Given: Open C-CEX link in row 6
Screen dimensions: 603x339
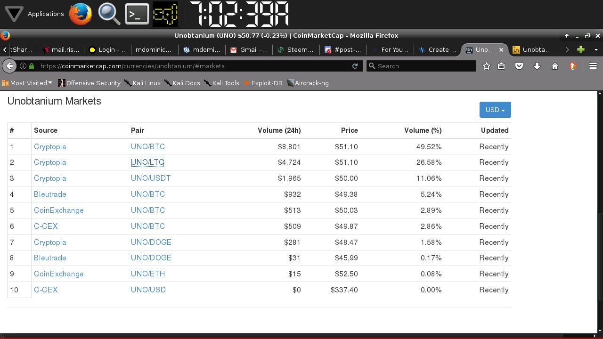Looking at the screenshot, I should [x=46, y=226].
